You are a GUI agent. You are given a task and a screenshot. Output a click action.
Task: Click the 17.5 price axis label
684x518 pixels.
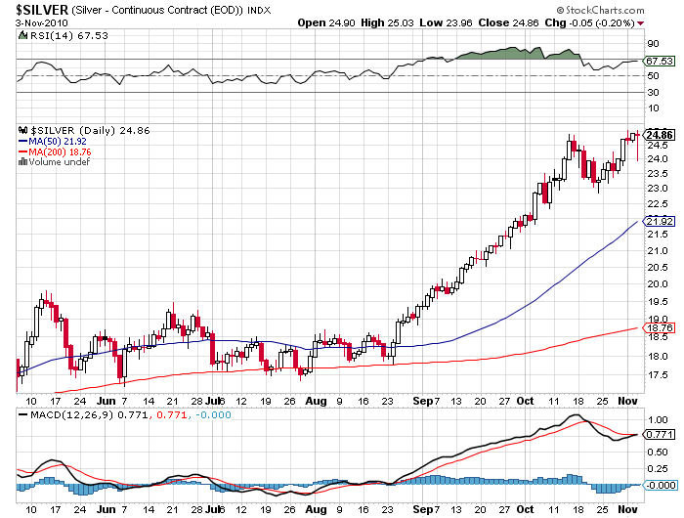[x=657, y=375]
